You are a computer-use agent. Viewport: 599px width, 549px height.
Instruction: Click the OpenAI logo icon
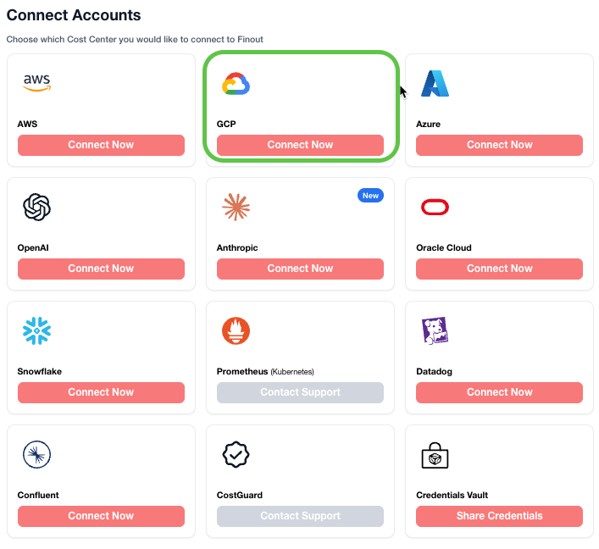pos(37,207)
